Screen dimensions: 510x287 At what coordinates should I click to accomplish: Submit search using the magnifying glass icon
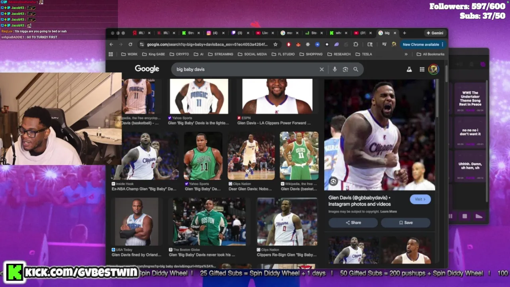click(x=356, y=69)
